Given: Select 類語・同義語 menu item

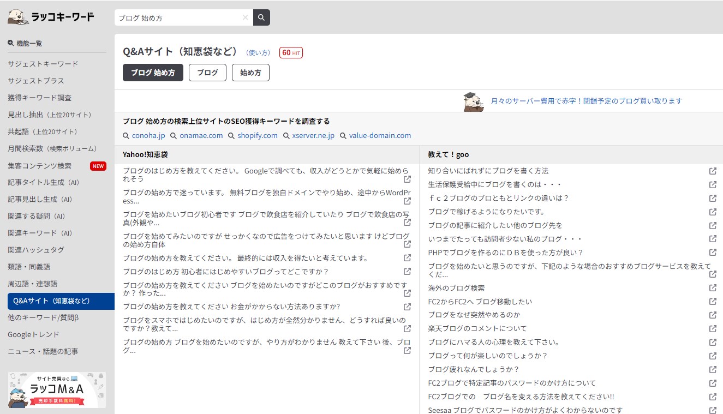Looking at the screenshot, I should pos(29,267).
